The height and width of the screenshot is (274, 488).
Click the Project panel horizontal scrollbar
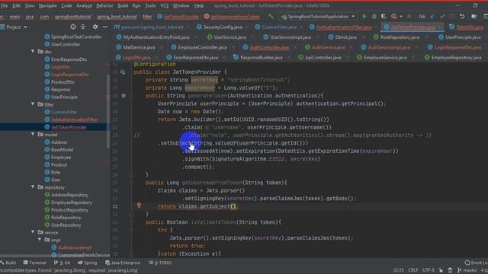click(x=25, y=256)
